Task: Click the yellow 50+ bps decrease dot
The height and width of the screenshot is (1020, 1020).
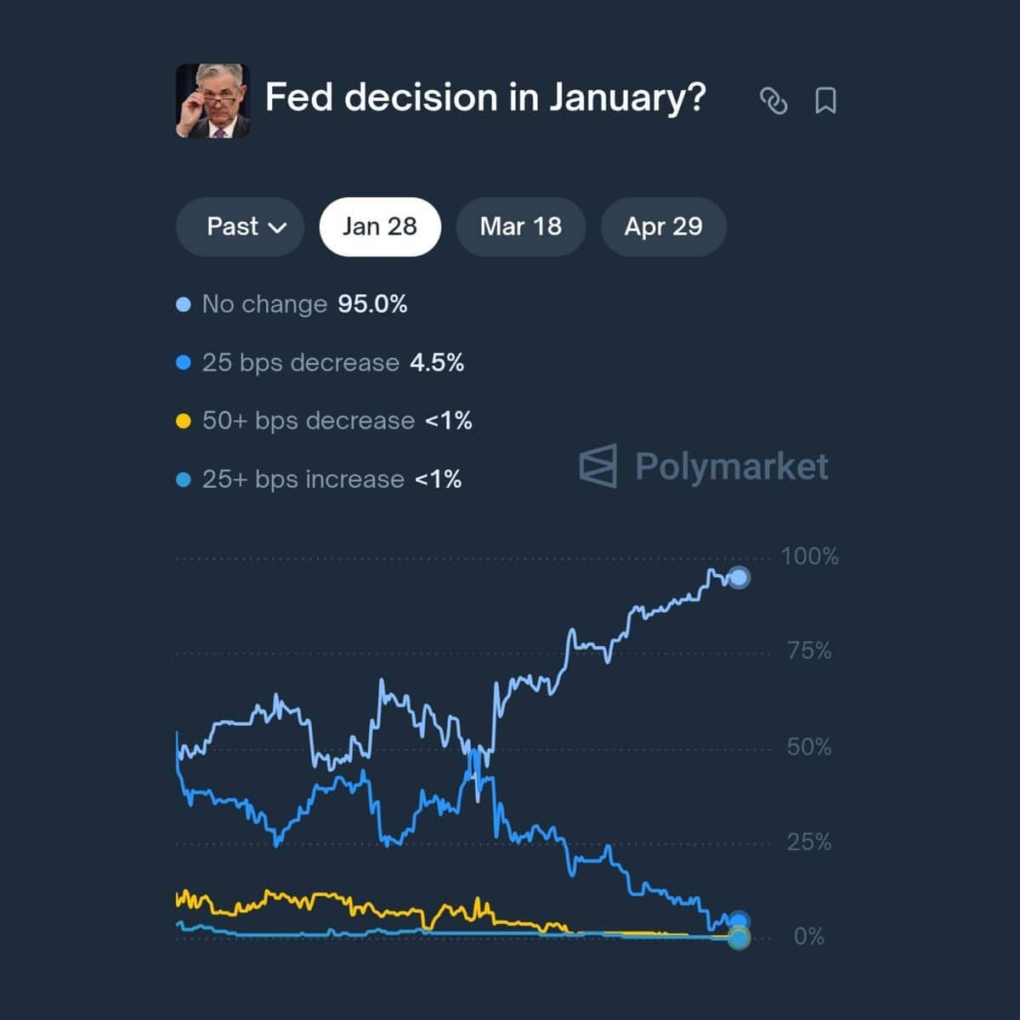Action: (183, 421)
